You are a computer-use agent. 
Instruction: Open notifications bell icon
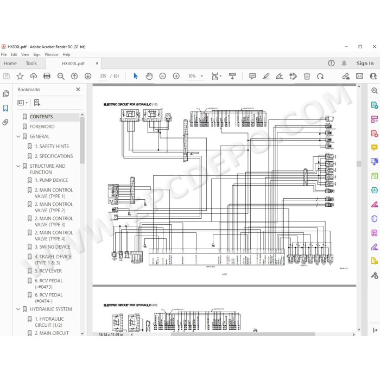click(344, 64)
